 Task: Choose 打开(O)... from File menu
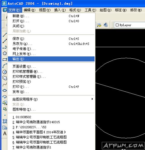(51, 21)
